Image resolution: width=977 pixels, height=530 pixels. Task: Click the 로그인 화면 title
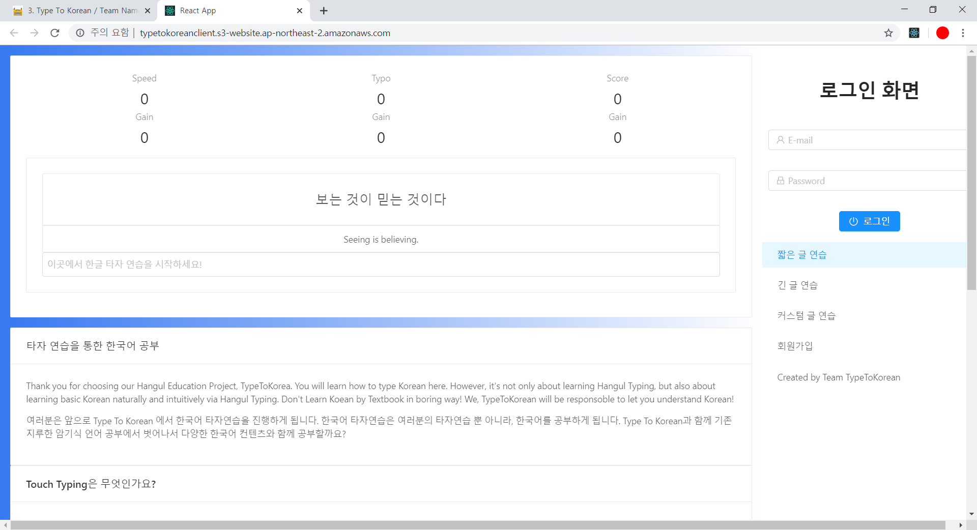click(x=869, y=90)
